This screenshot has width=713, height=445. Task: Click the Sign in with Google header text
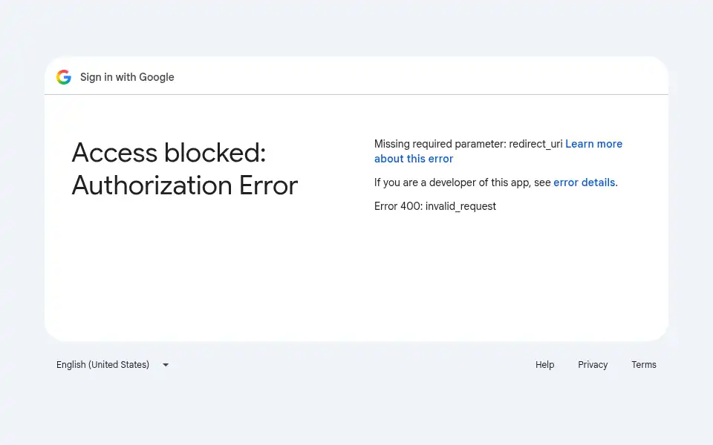pyautogui.click(x=127, y=77)
